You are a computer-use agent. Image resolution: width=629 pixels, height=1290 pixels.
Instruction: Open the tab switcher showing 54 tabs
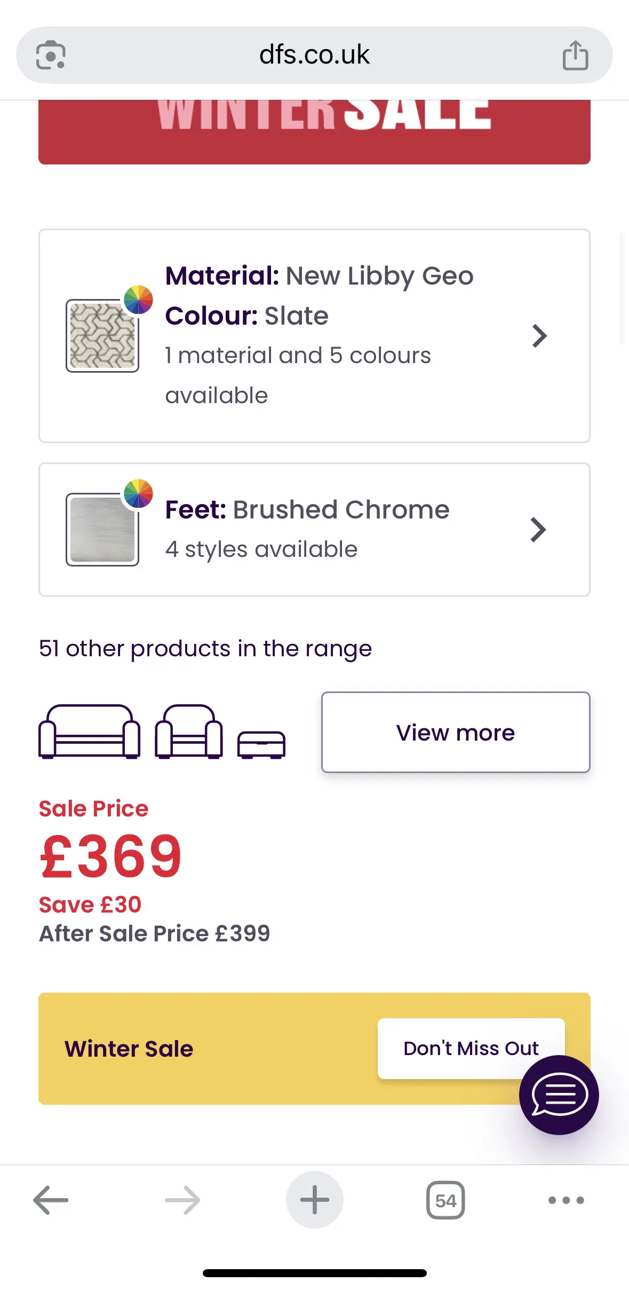pos(445,1200)
